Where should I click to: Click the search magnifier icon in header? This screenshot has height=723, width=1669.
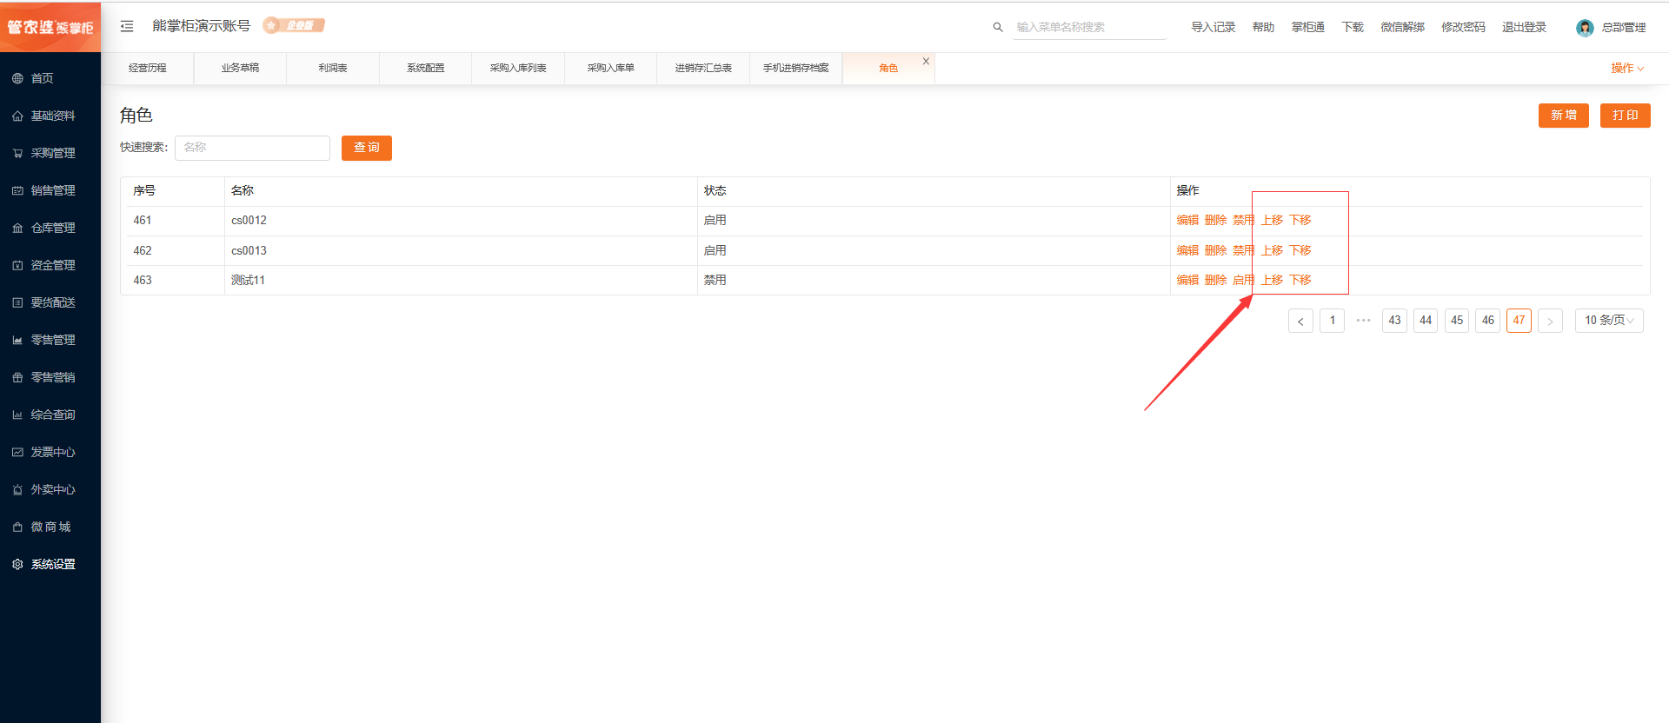(998, 27)
